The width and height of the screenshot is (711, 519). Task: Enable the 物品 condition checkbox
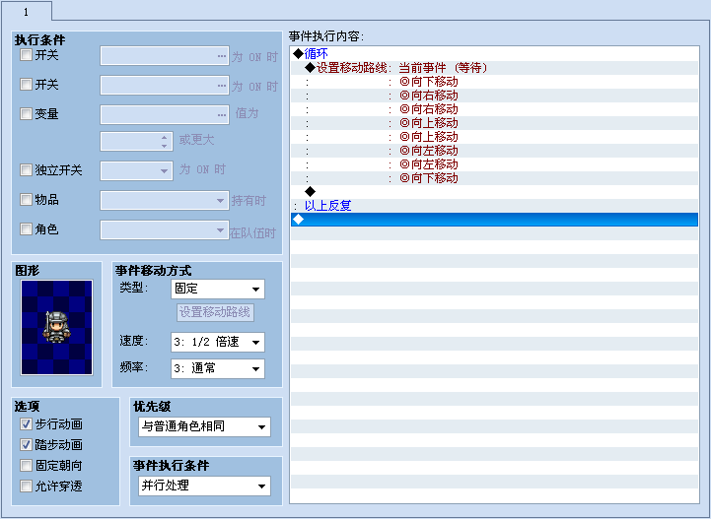(26, 199)
